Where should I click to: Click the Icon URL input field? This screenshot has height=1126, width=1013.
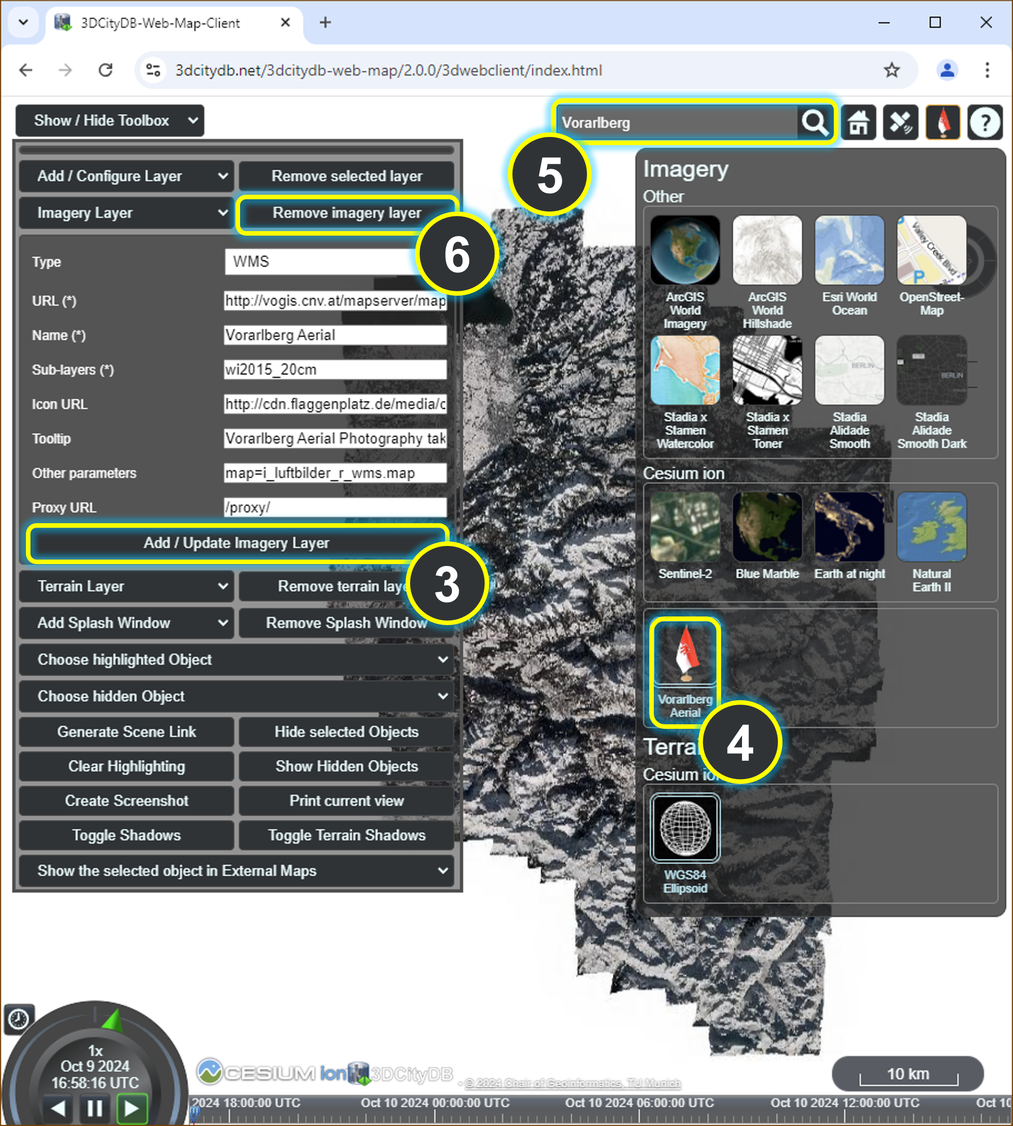pyautogui.click(x=335, y=404)
